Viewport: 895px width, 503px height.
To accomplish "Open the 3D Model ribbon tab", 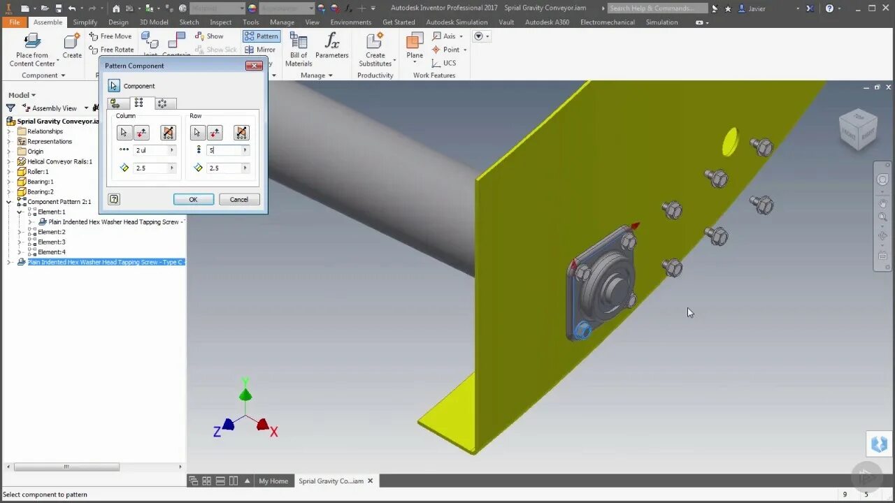I will click(154, 22).
